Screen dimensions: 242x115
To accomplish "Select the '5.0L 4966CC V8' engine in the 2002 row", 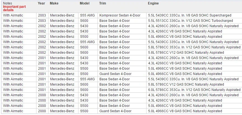I will coord(185,37).
